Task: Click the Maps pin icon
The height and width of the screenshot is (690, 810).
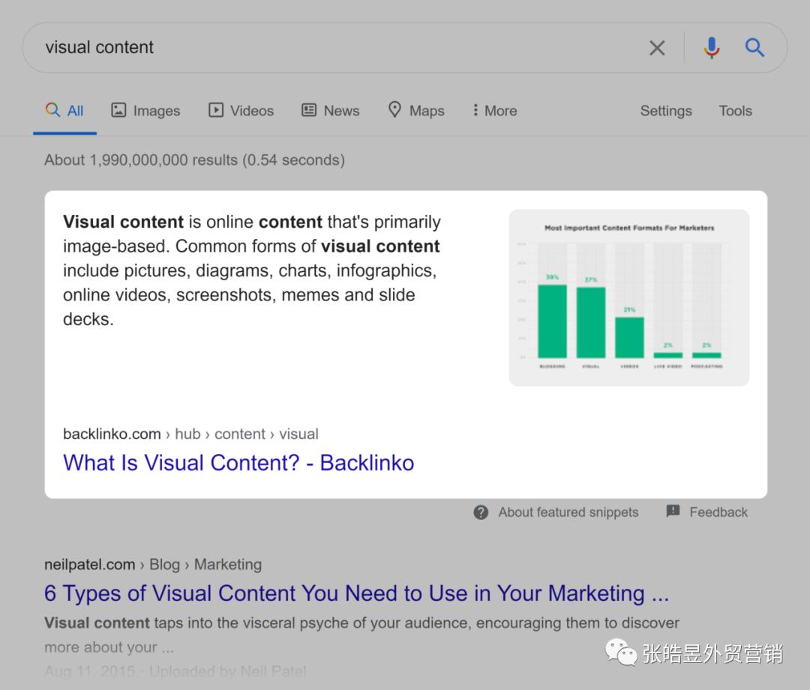Action: coord(395,110)
